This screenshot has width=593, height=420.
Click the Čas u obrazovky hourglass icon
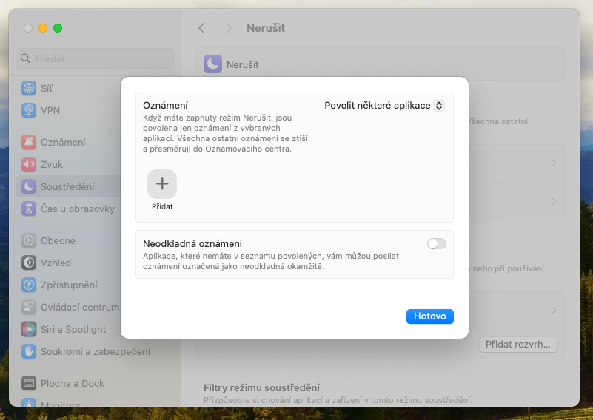29,209
